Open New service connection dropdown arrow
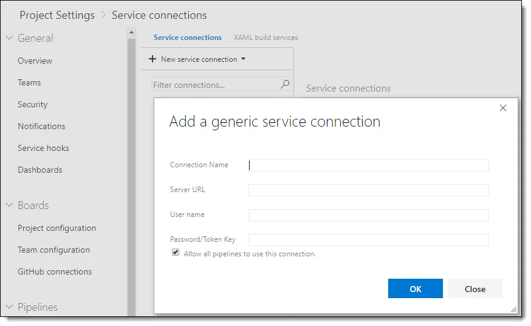Screen dimensions: 531x326 coord(243,59)
